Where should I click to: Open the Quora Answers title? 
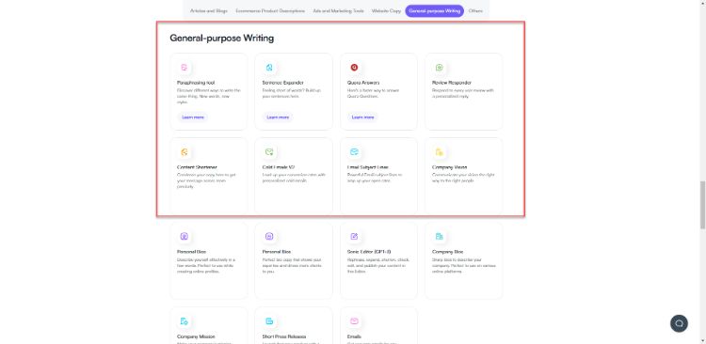pyautogui.click(x=363, y=83)
